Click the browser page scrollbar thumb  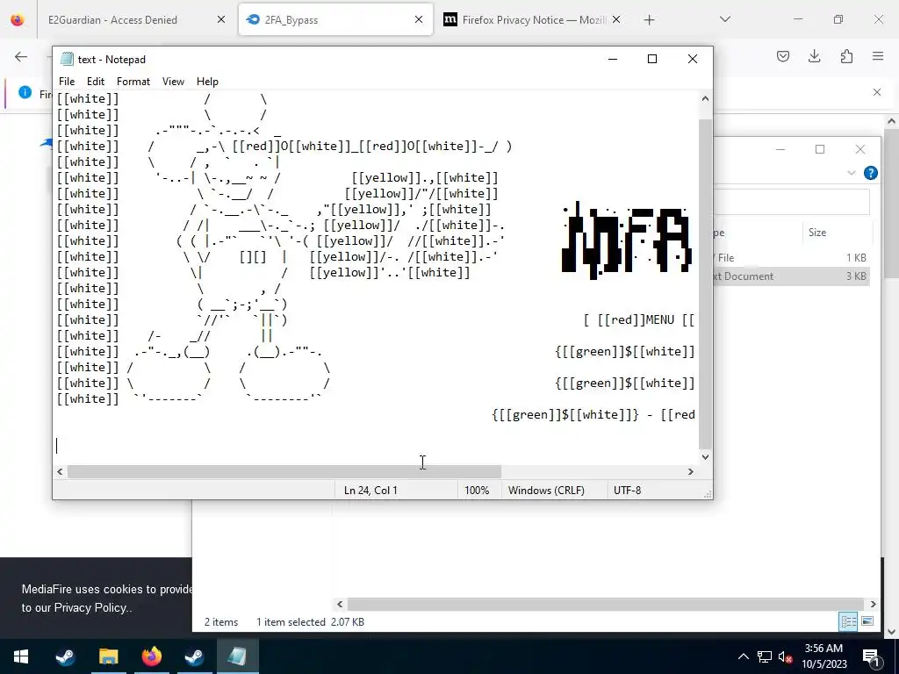[x=892, y=204]
